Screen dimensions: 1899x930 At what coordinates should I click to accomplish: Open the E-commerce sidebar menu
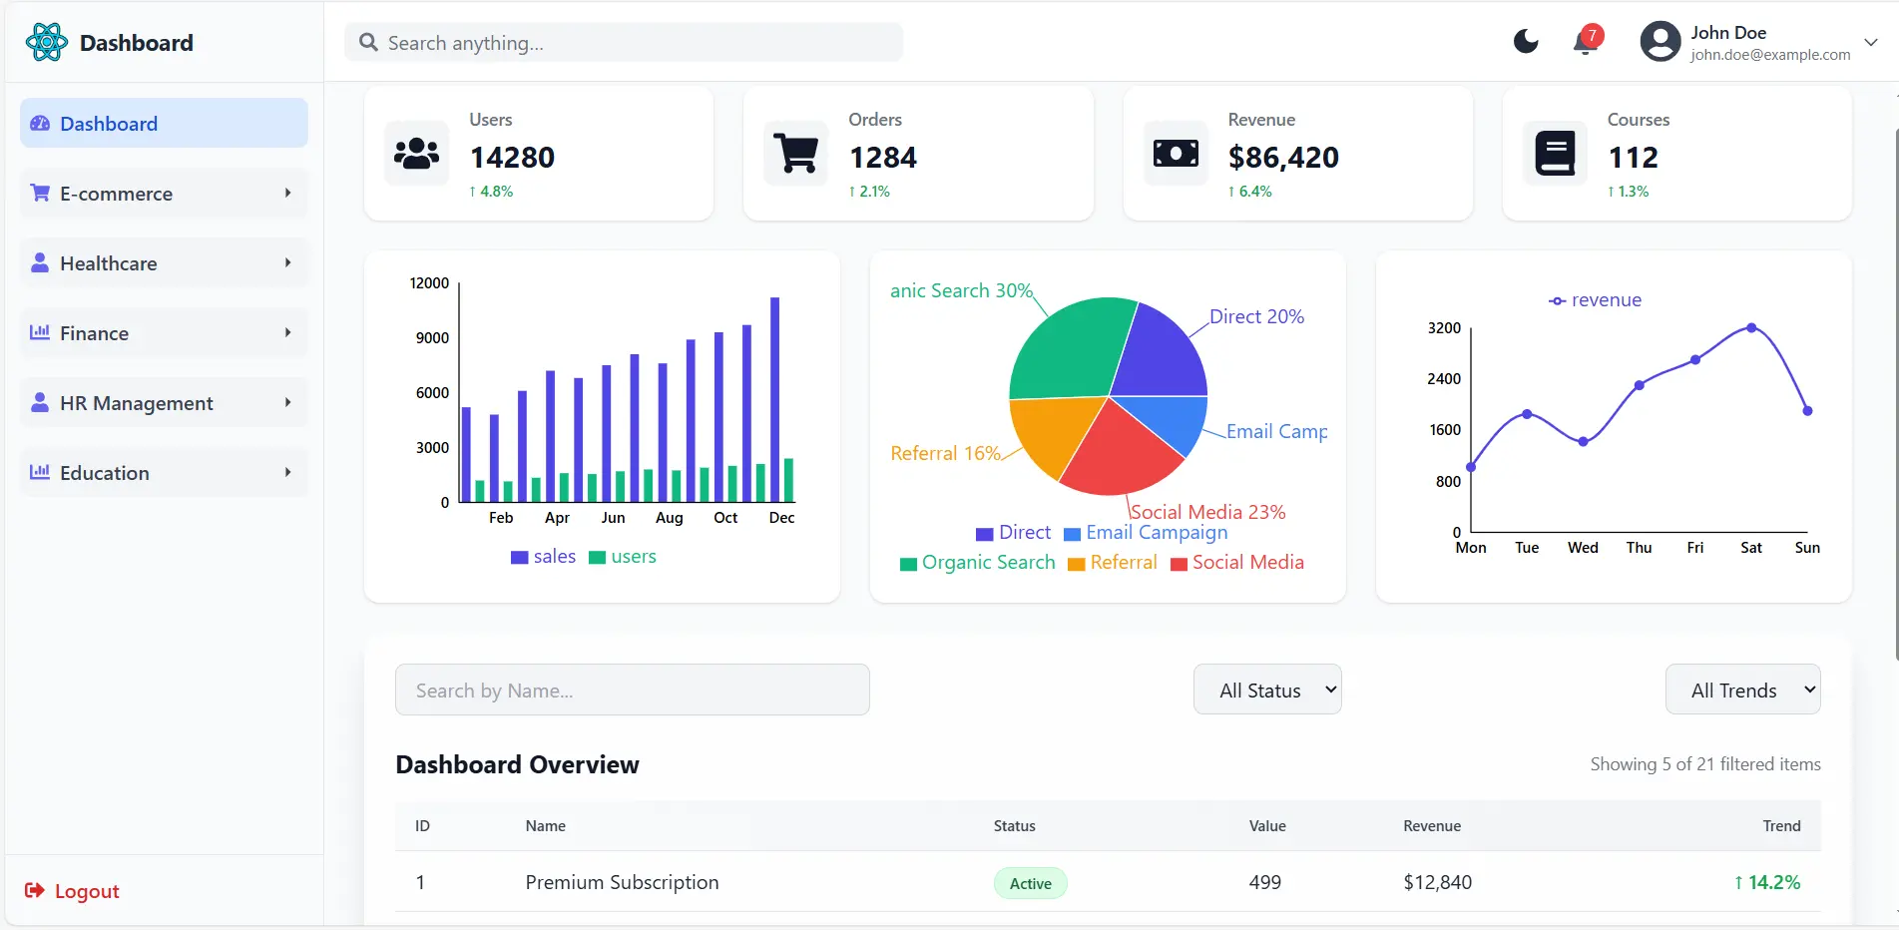click(164, 193)
